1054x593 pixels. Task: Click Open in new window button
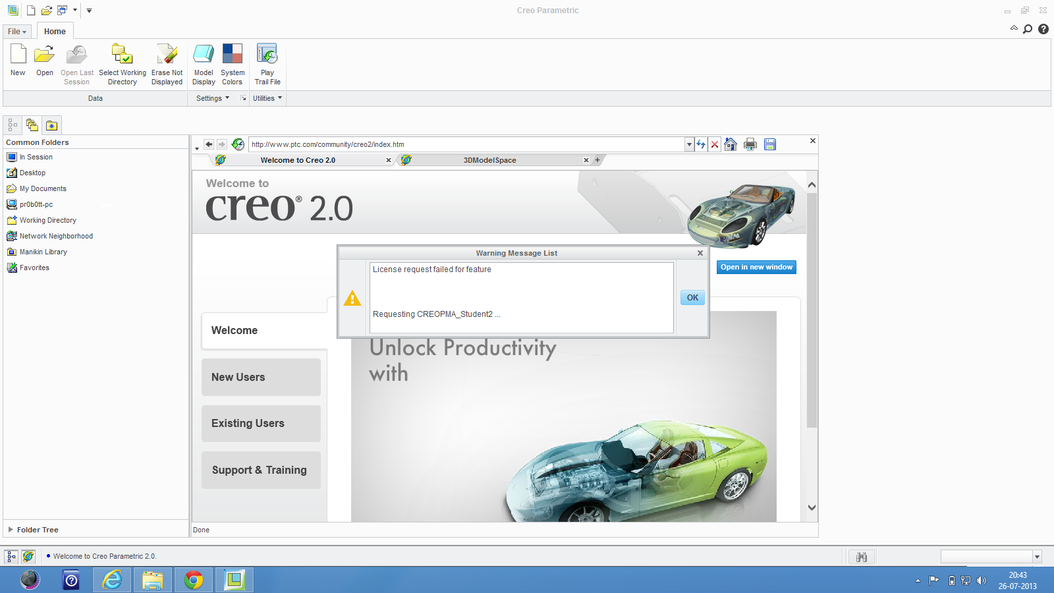pos(756,267)
